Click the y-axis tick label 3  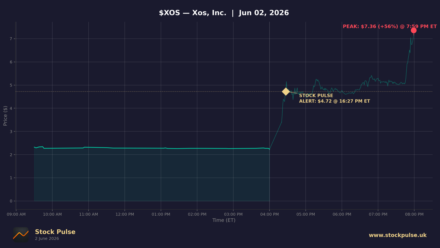click(x=11, y=132)
